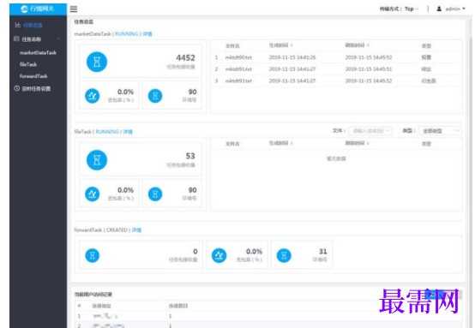Click hourglass icon beside 53 count

tap(97, 160)
